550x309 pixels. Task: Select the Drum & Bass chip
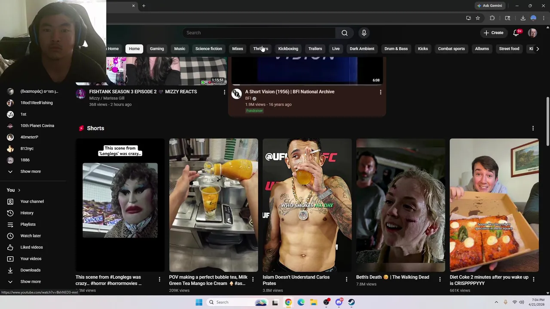[396, 48]
